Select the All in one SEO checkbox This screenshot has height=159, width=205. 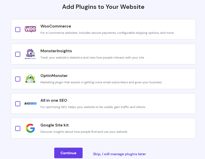pos(18,104)
